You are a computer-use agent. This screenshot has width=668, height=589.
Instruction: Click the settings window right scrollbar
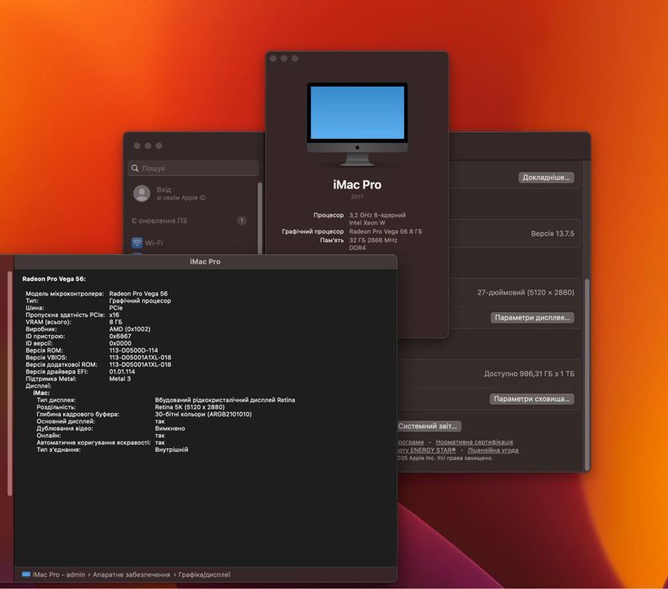tap(588, 374)
